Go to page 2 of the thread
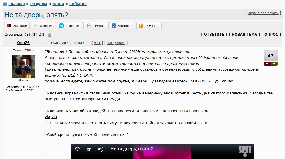Image resolution: width=285 pixels, height=159 pixels. click(40, 35)
